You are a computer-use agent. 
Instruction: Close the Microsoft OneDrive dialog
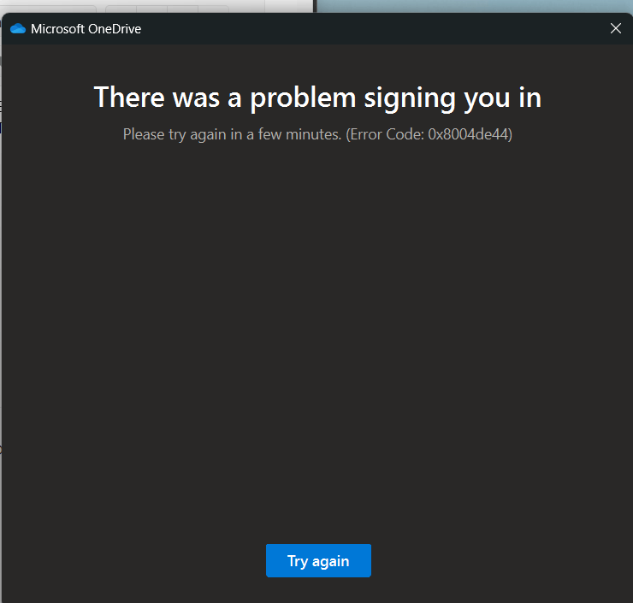coord(616,28)
